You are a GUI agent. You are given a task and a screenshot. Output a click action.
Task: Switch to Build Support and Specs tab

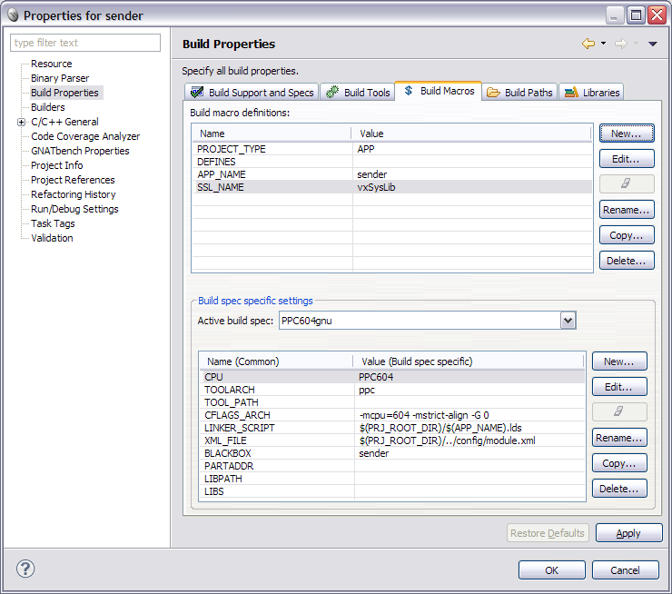(x=252, y=92)
